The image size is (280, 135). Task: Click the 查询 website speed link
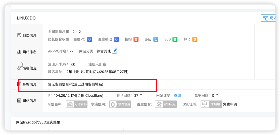pyautogui.click(x=177, y=95)
